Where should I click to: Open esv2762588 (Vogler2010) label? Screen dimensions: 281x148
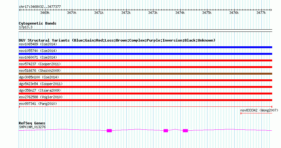(41, 97)
